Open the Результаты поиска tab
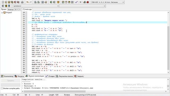This screenshot has height=96, width=170. pyautogui.click(x=65, y=76)
